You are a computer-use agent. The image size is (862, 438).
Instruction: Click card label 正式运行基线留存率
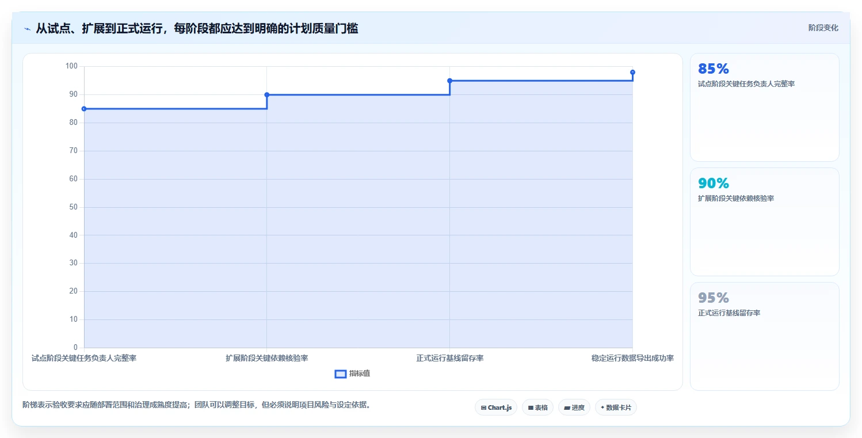[x=729, y=313]
